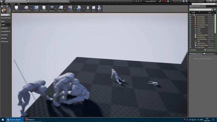Select the All Classes category
This screenshot has width=217, height=122.
(x=5, y=42)
